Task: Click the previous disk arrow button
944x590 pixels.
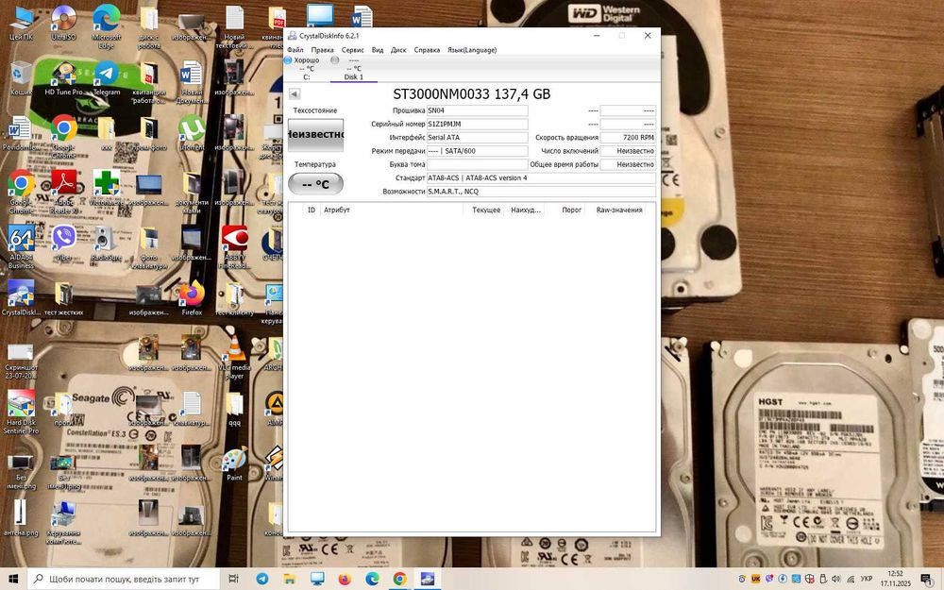Action: [295, 93]
